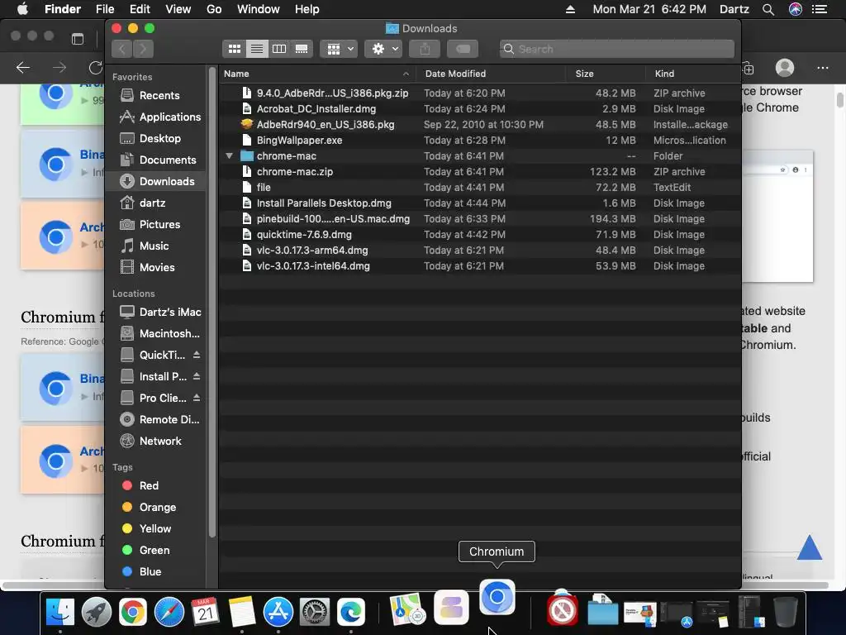Click the Edit Tags toolbar button

463,49
